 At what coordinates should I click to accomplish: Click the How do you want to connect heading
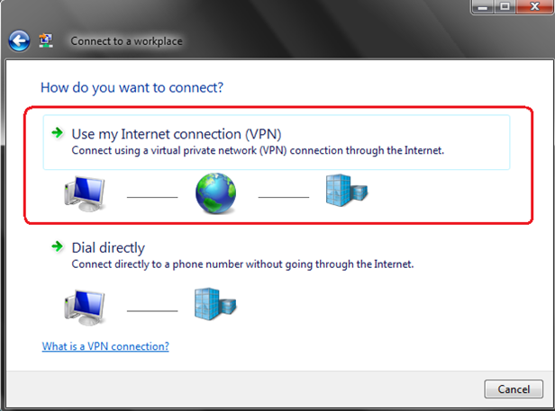pos(132,88)
